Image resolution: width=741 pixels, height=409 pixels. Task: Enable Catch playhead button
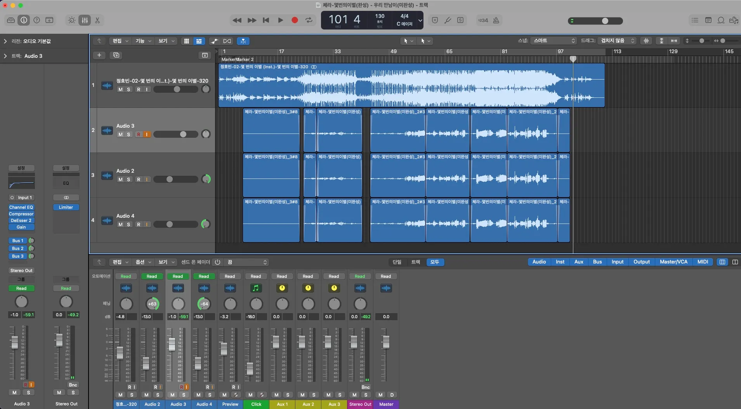point(243,41)
